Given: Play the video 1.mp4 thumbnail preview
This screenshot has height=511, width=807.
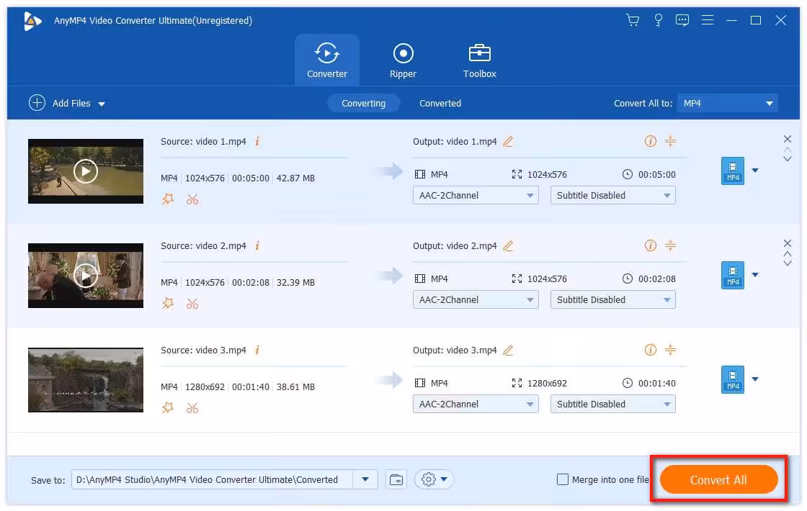Looking at the screenshot, I should 86,171.
